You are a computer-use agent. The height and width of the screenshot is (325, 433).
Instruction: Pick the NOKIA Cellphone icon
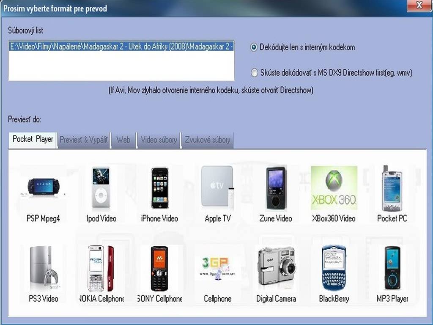[101, 267]
